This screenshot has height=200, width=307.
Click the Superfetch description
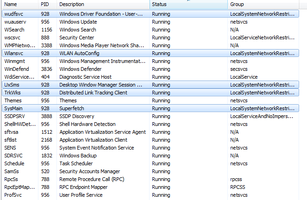[72, 108]
